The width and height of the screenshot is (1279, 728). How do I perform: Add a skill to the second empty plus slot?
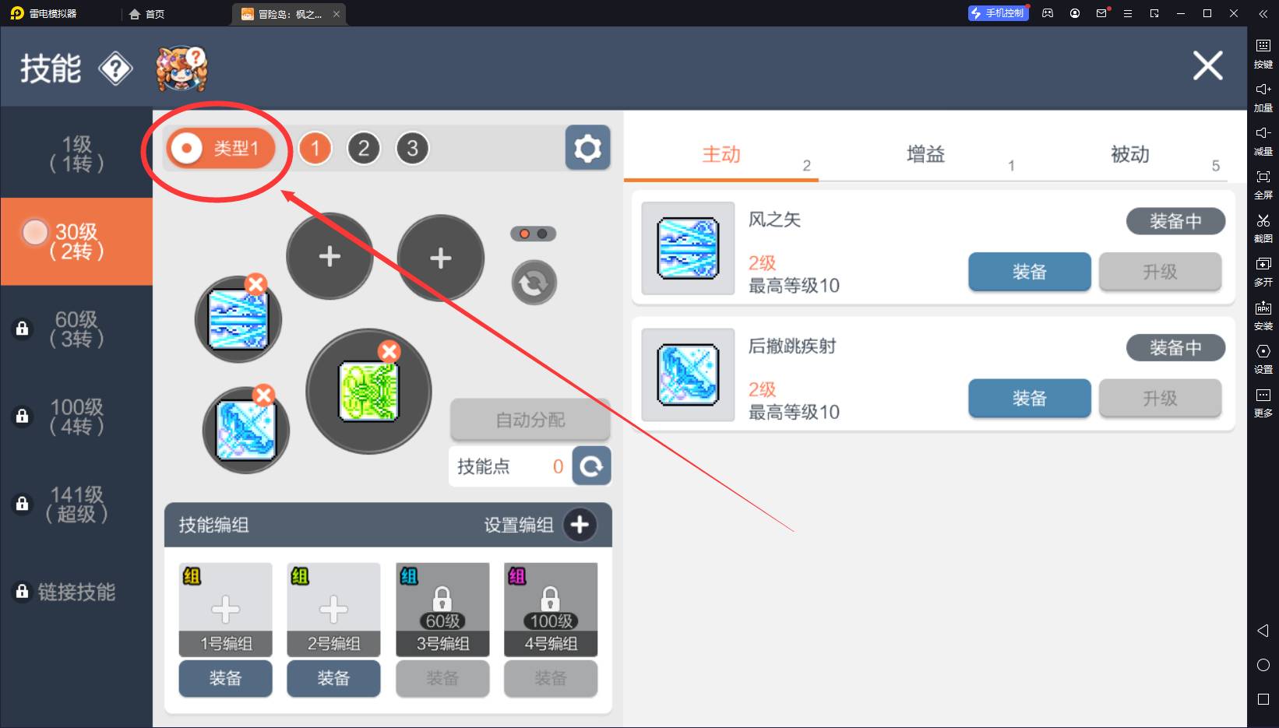click(x=441, y=258)
